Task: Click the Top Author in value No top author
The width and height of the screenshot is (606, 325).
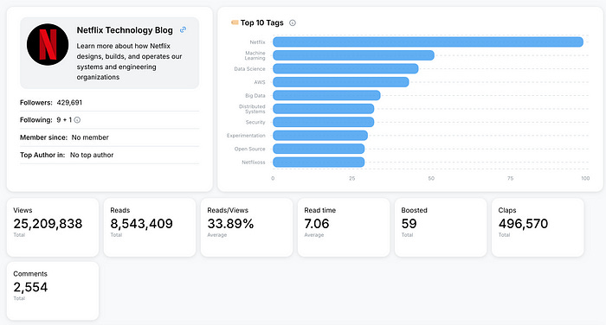Action: [x=92, y=155]
